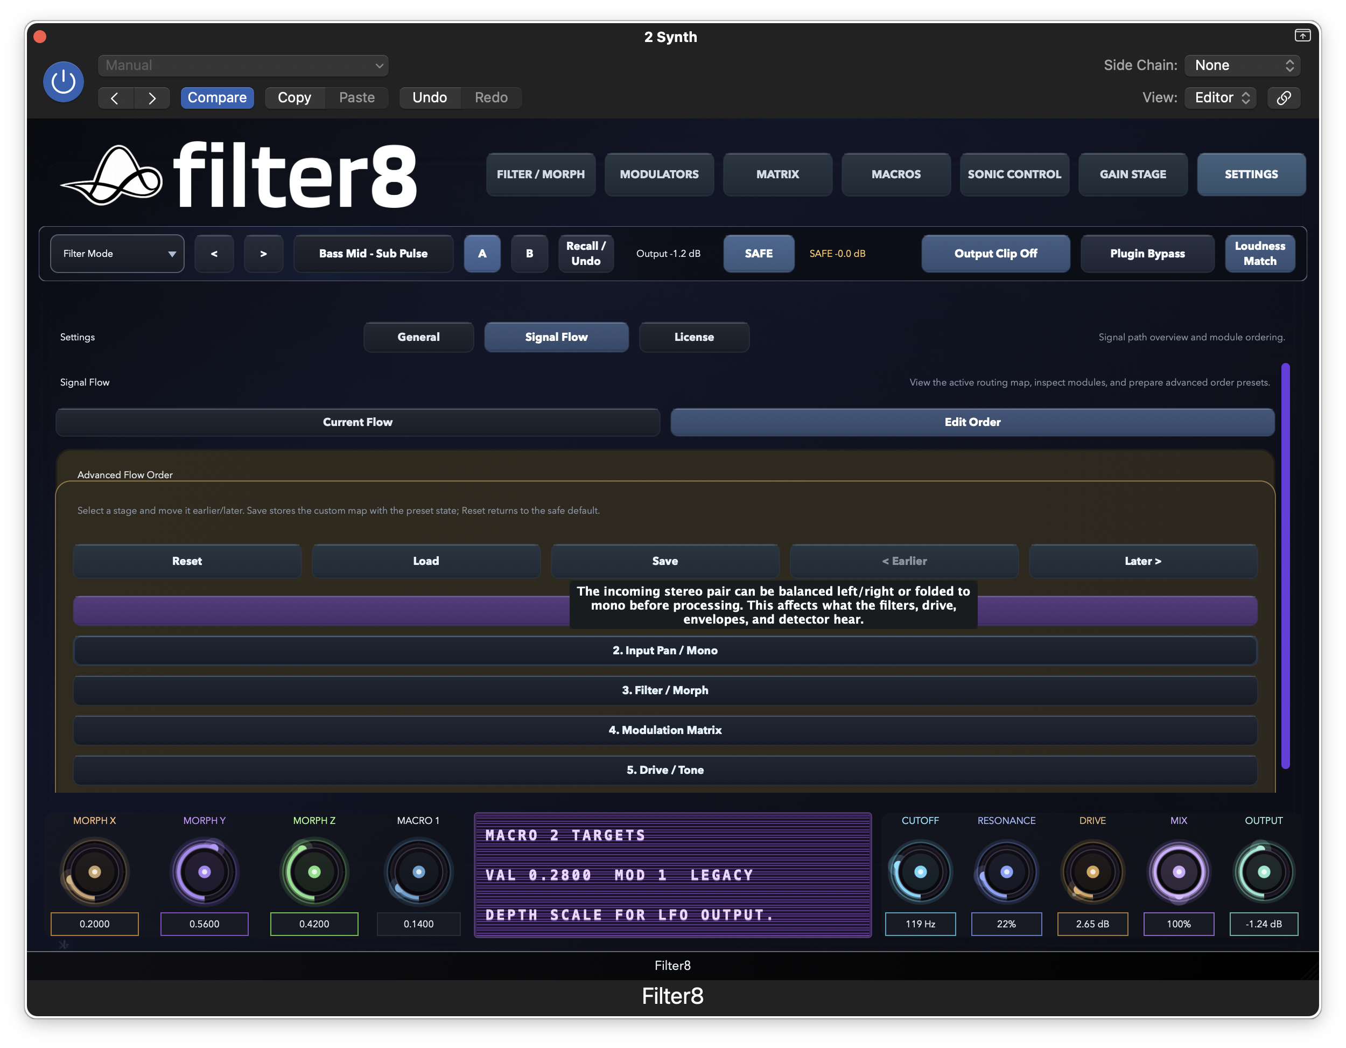The image size is (1346, 1048).
Task: Click the DRIVE knob
Action: (x=1092, y=872)
